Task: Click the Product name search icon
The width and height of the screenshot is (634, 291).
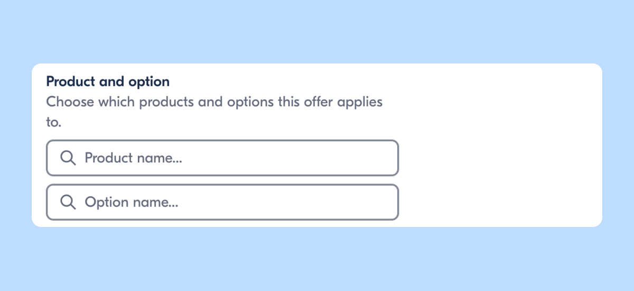Action: tap(68, 158)
